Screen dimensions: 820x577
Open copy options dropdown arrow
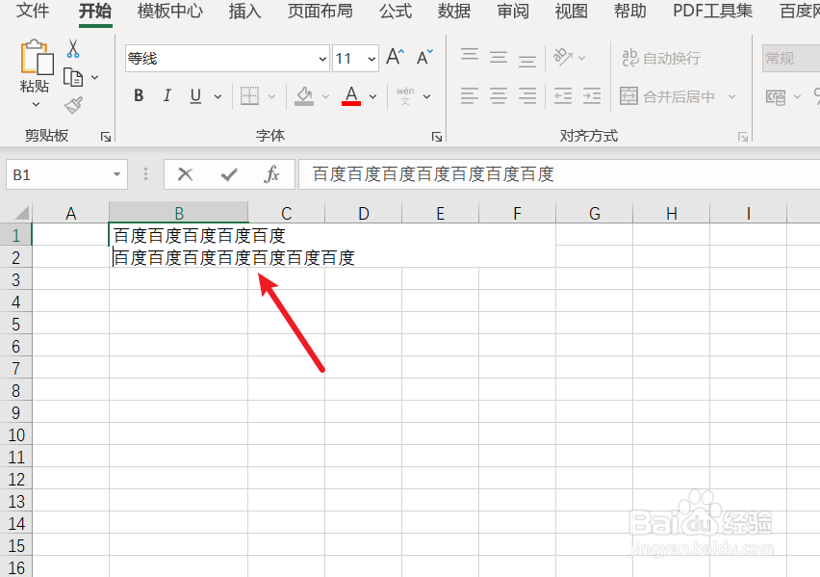coord(94,77)
